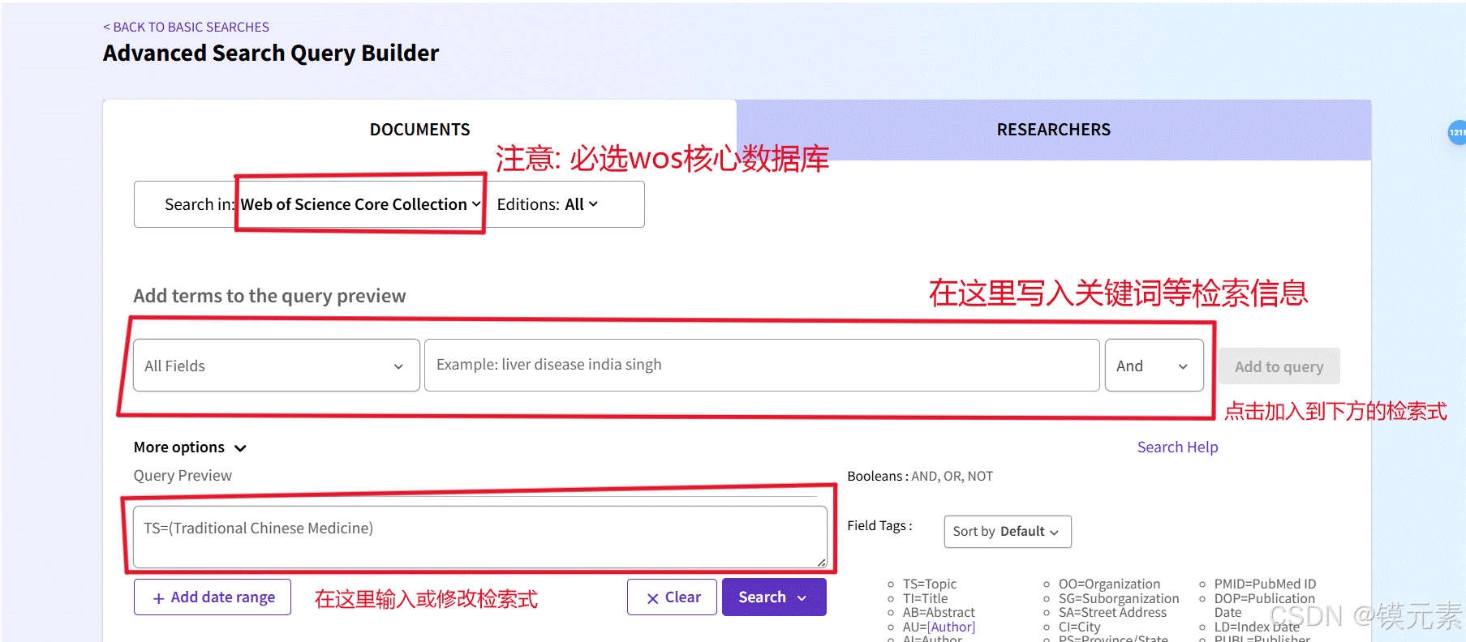Click the Booleans: AND, OR, NOT text
The image size is (1466, 642).
pyautogui.click(x=920, y=476)
